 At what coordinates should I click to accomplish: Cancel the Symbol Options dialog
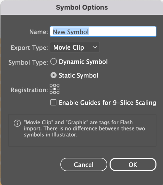click(x=84, y=164)
